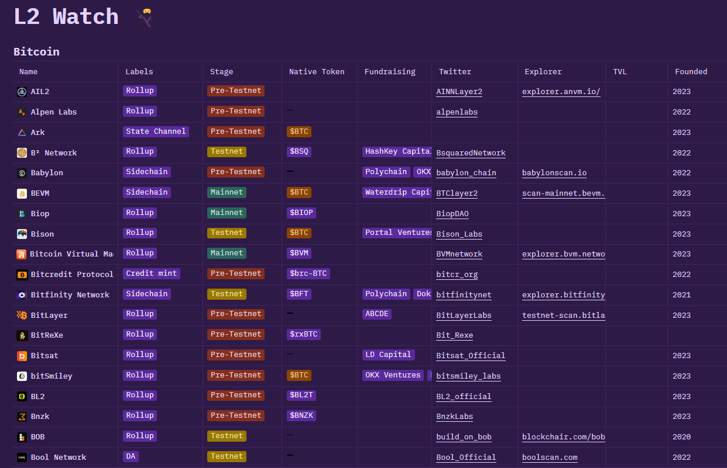Open the blockchair.com/bob explorer link
This screenshot has width=727, height=468.
(563, 437)
